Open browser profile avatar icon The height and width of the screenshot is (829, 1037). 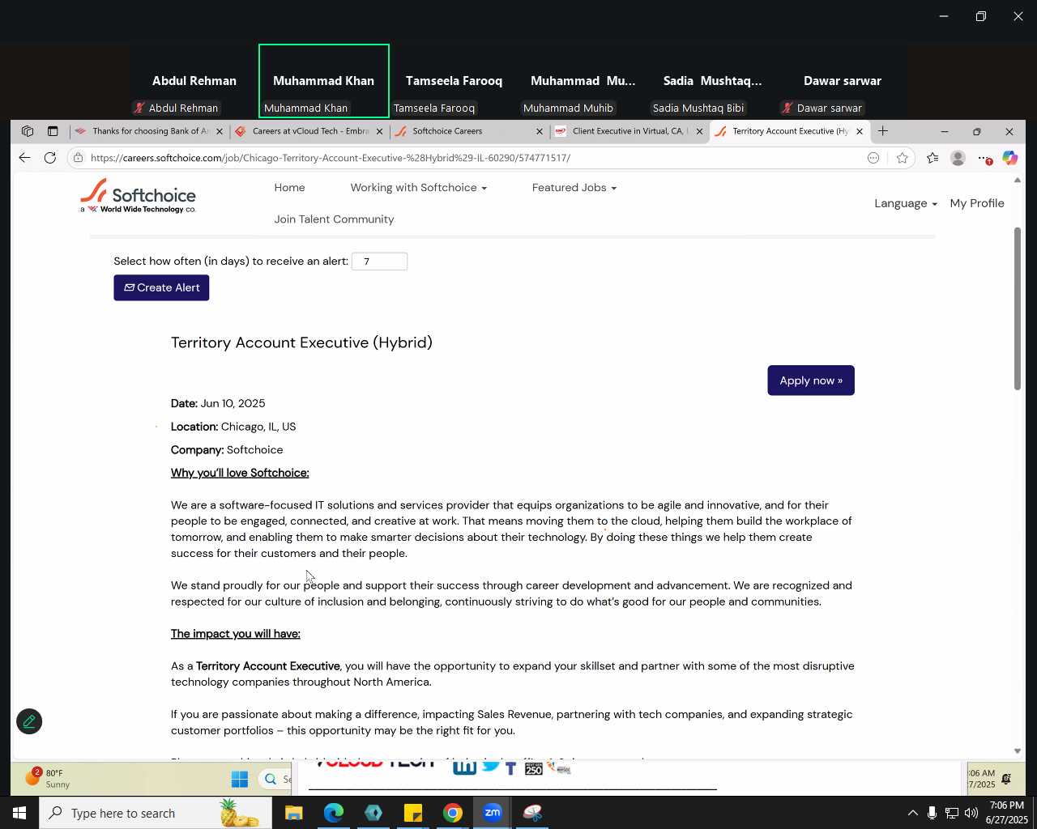[958, 158]
